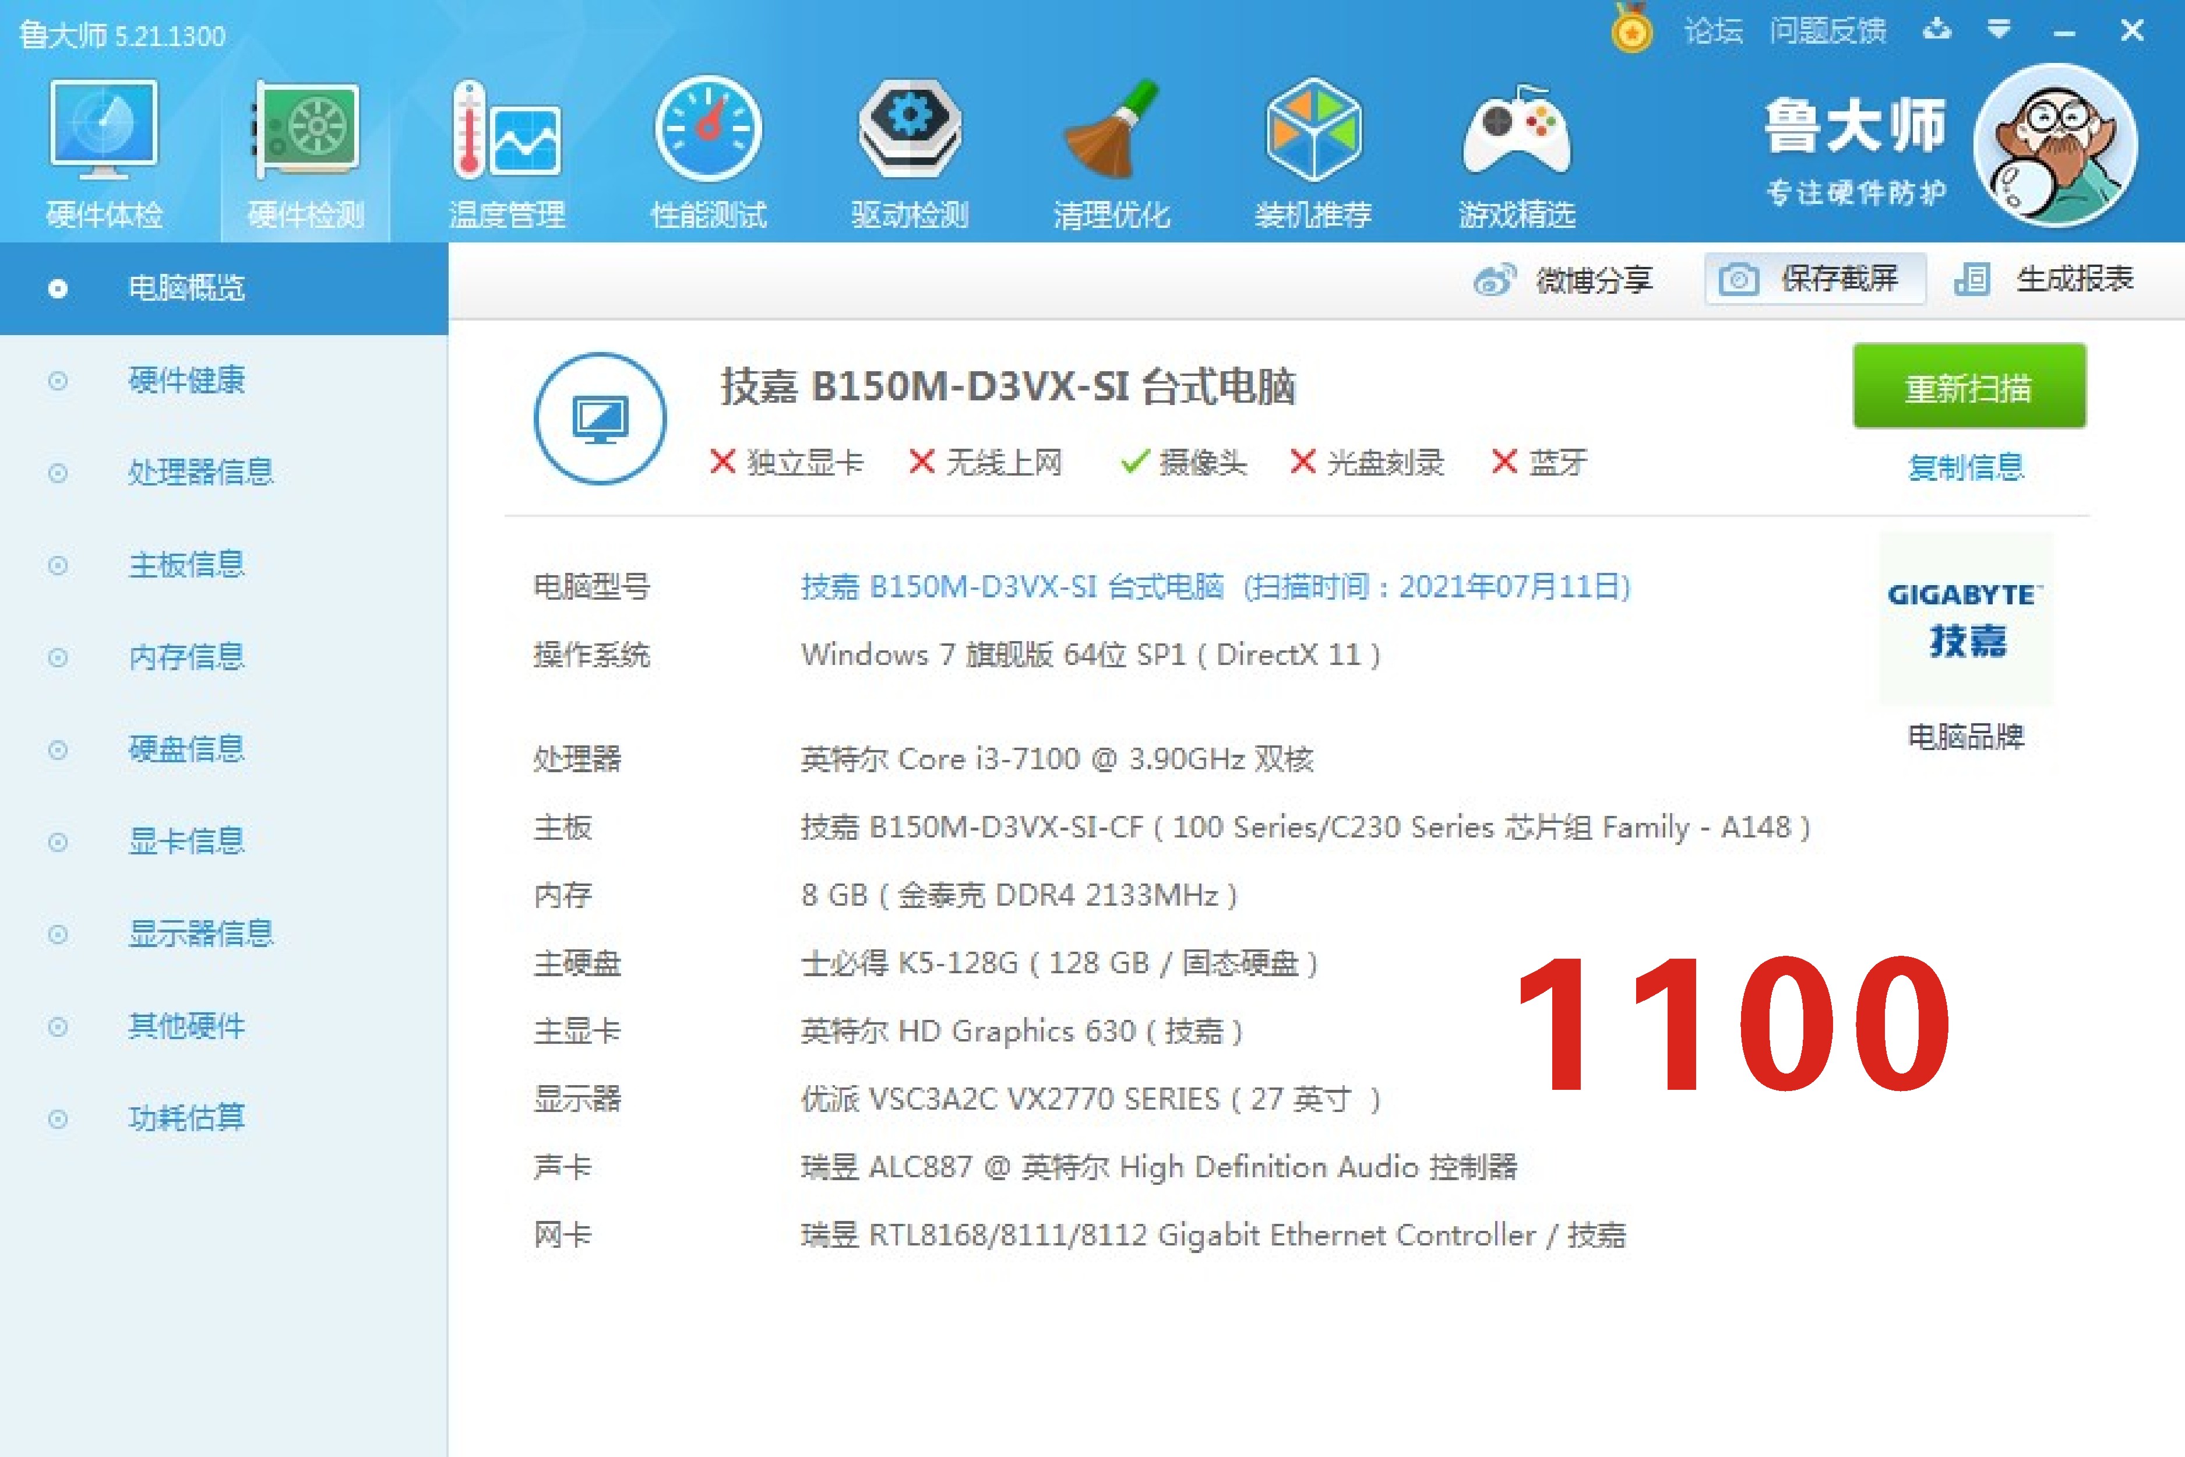Select 显卡信息 sidebar item

click(224, 841)
